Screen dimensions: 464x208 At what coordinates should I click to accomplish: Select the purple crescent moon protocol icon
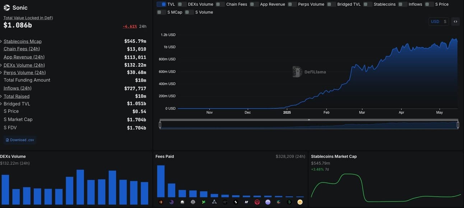(172, 202)
